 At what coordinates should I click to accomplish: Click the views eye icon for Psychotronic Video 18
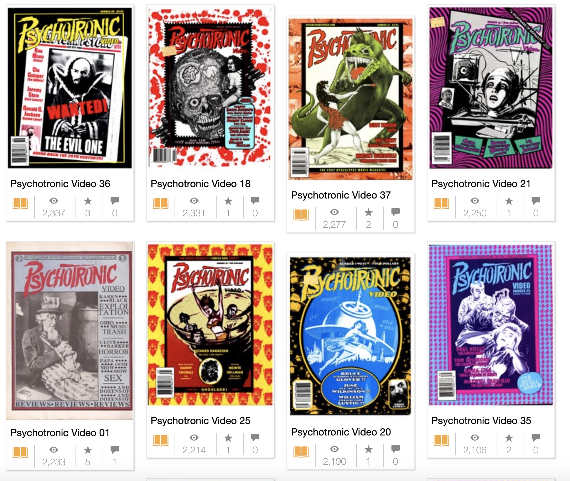[194, 201]
